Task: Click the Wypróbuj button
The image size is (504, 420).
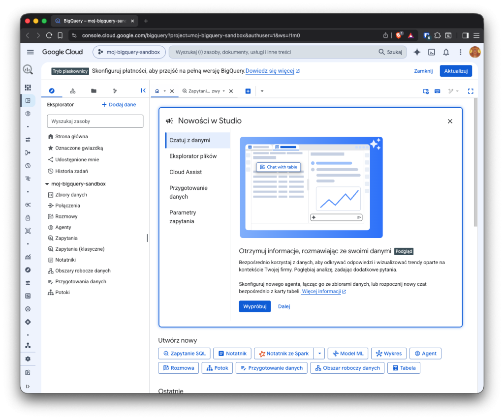Action: (x=254, y=306)
